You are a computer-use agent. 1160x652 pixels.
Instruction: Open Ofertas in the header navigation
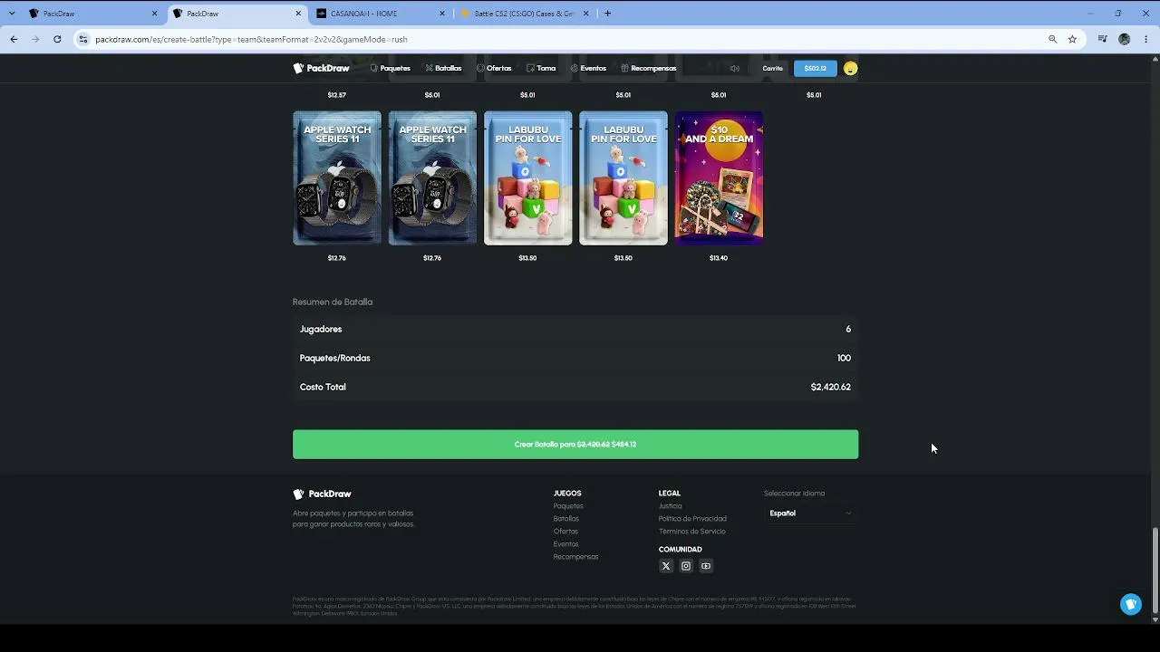pyautogui.click(x=494, y=68)
